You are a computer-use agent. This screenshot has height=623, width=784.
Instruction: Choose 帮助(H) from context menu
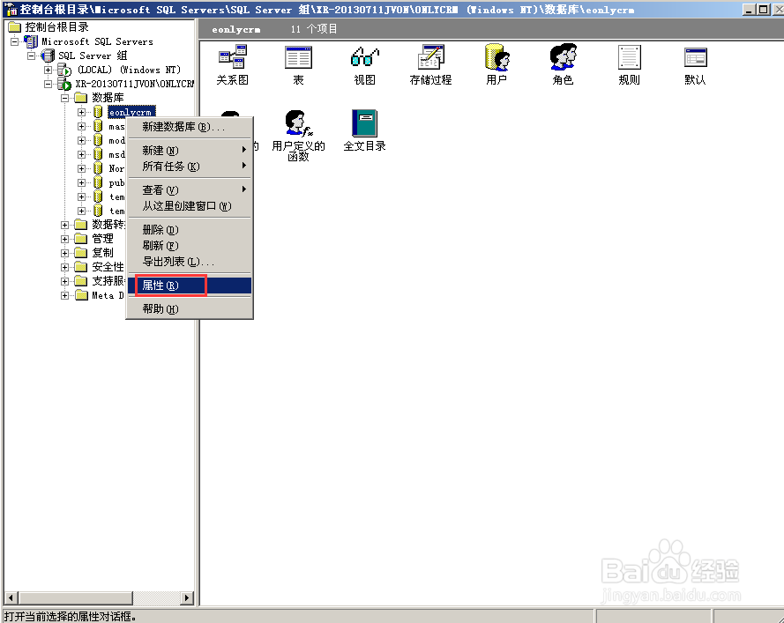click(x=190, y=308)
